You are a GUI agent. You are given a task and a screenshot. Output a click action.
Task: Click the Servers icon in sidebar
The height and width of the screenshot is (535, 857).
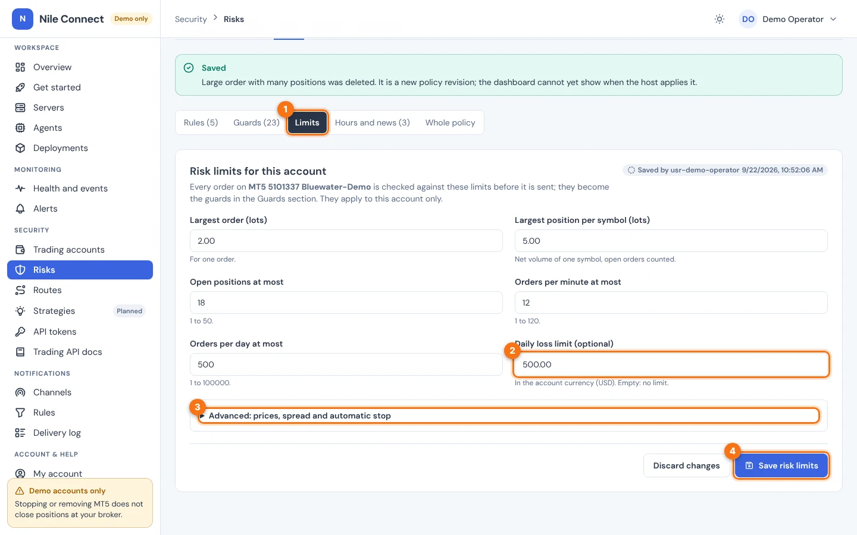pyautogui.click(x=20, y=108)
